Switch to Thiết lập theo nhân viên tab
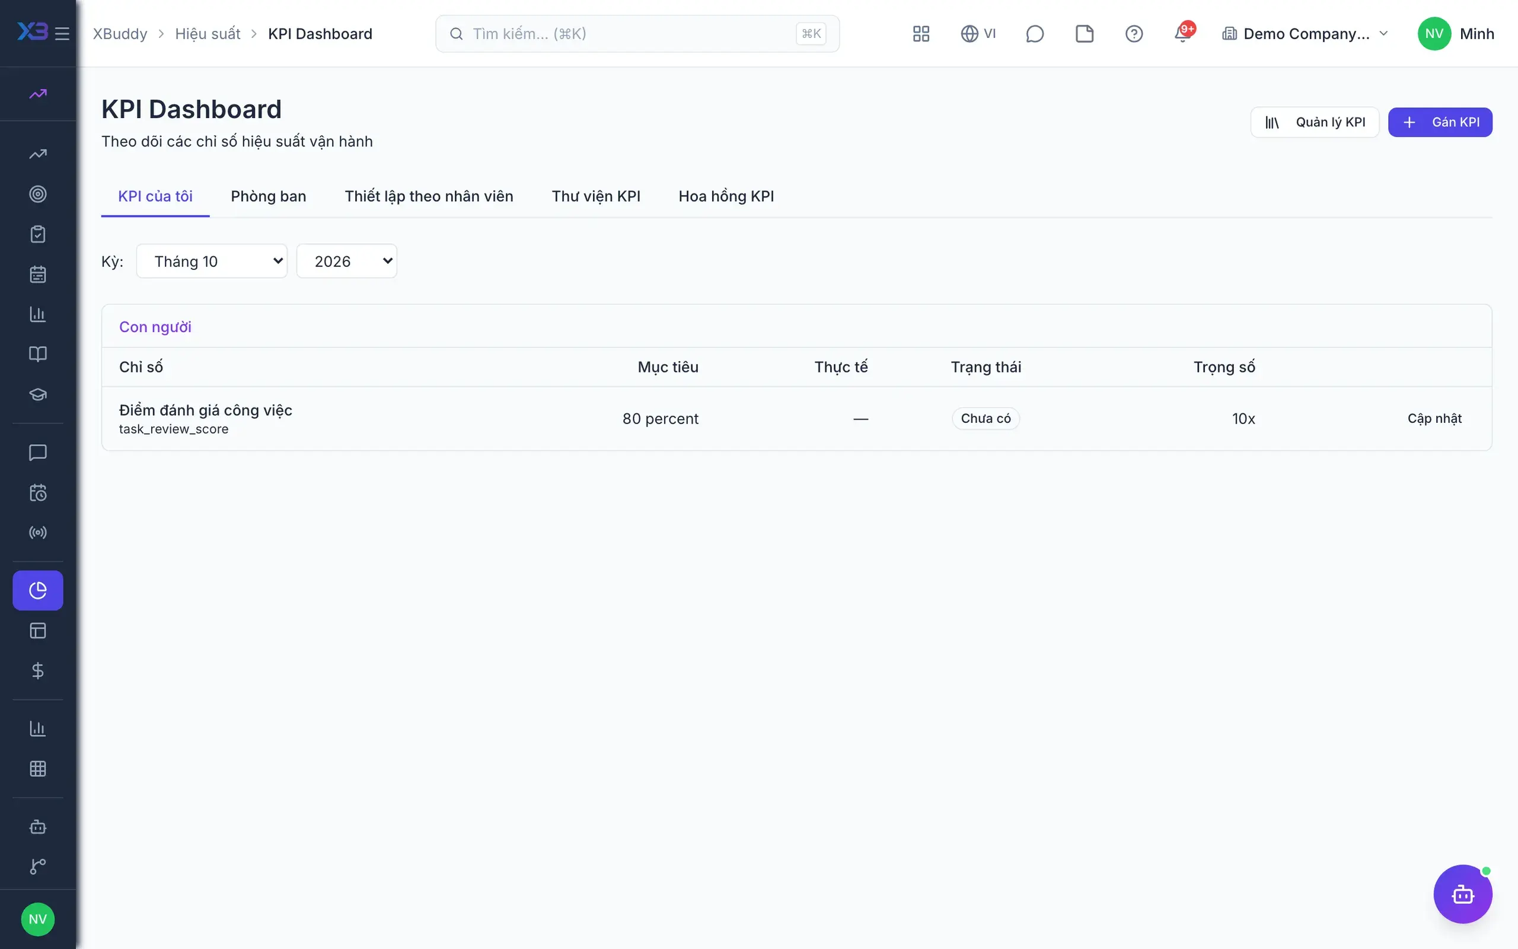 [429, 196]
